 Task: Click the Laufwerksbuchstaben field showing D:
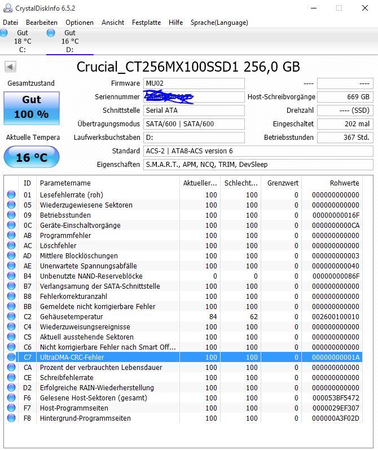coord(194,138)
